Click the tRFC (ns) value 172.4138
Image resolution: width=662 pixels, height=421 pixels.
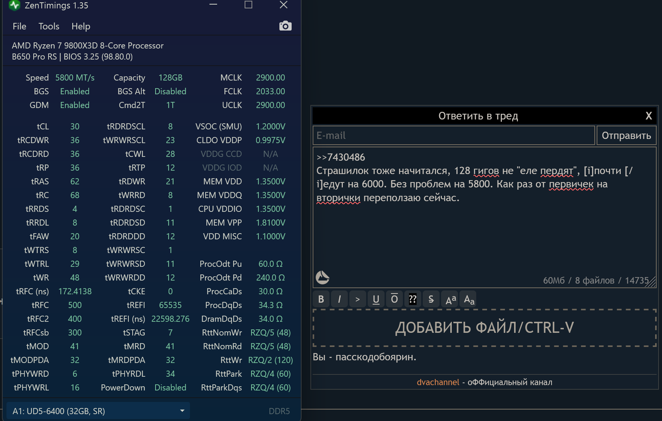click(75, 291)
